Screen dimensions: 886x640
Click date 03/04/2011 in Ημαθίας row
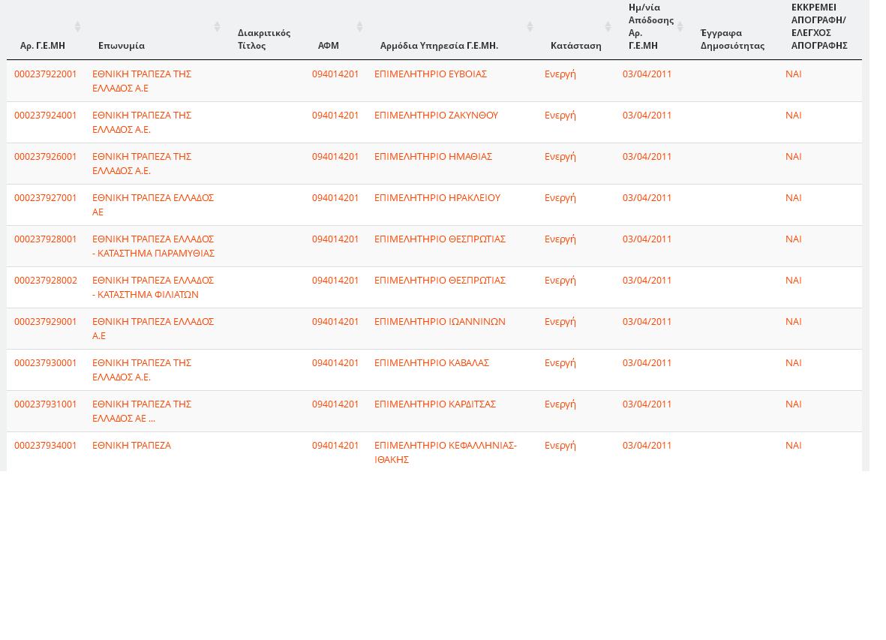647,157
